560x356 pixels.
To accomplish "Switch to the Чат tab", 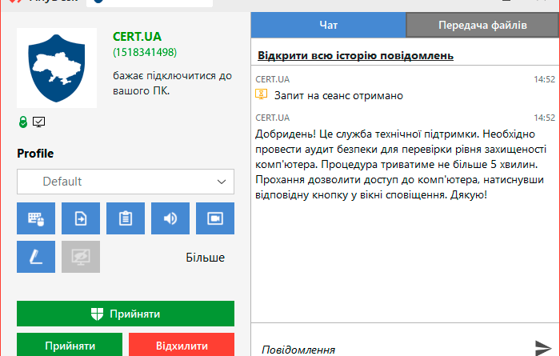I will click(328, 25).
